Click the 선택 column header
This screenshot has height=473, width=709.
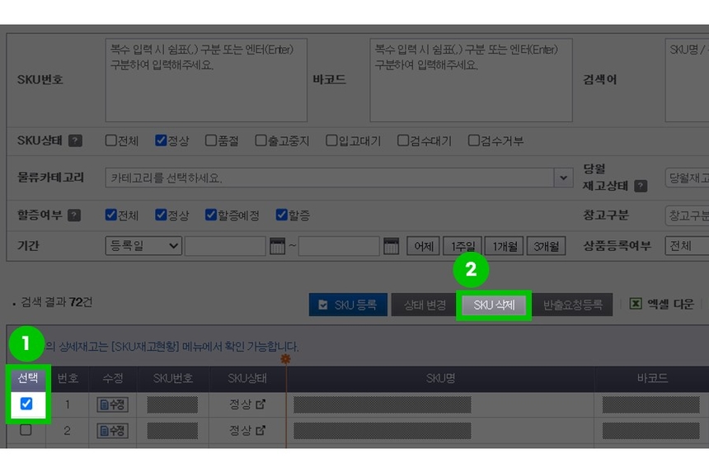[x=27, y=378]
